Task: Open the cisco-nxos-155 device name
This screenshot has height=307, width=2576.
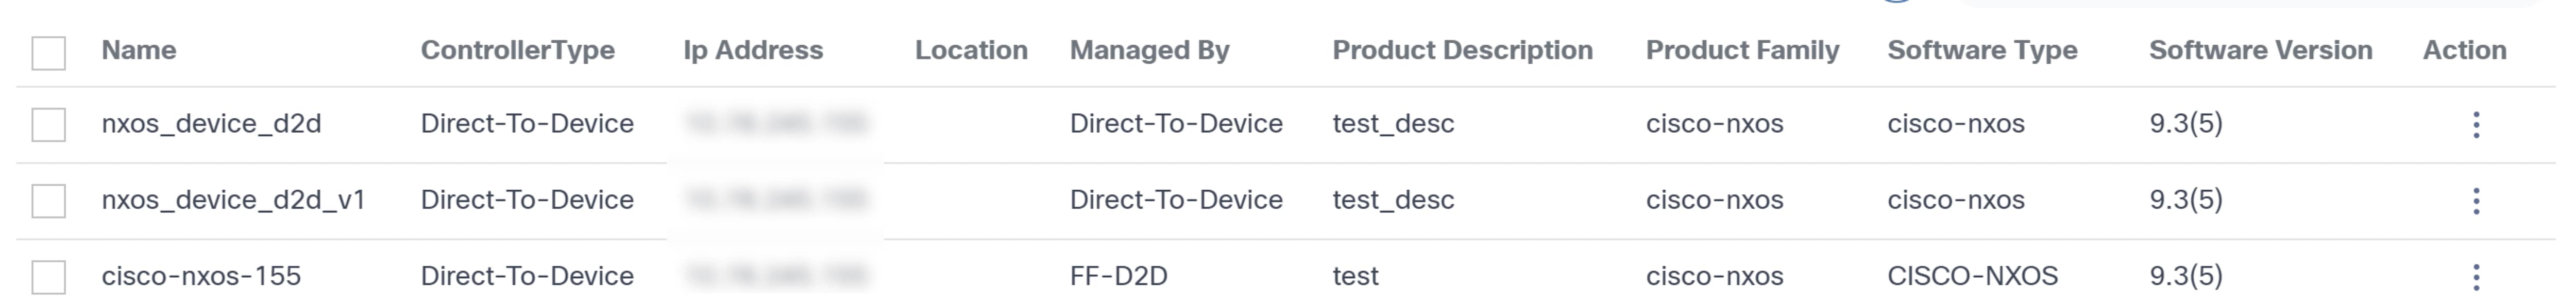Action: 201,276
